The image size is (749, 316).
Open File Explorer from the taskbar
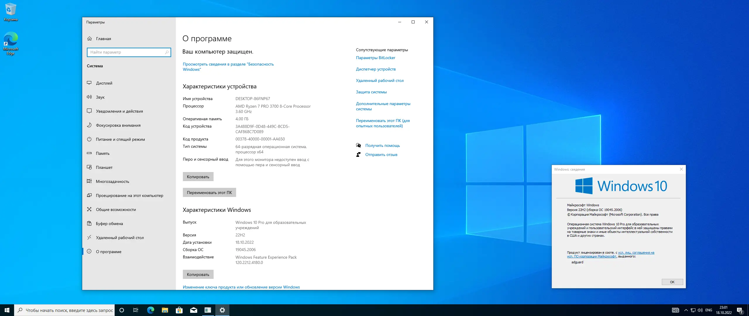tap(164, 310)
